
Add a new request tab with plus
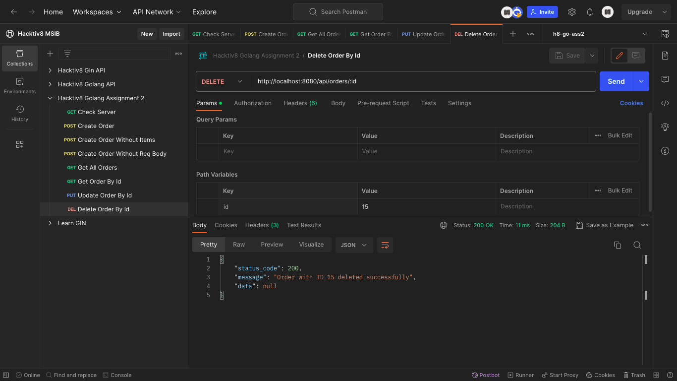tap(513, 34)
